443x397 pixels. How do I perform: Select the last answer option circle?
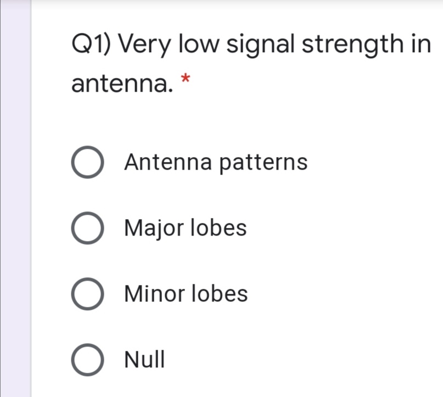click(87, 359)
